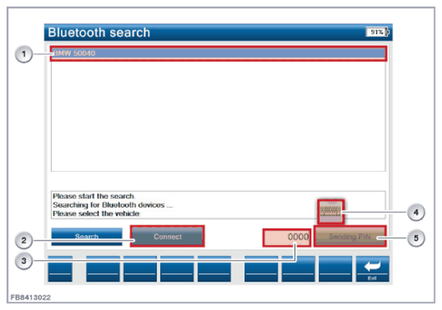The image size is (442, 310).
Task: Click callout marker number 2
Action: 24,239
